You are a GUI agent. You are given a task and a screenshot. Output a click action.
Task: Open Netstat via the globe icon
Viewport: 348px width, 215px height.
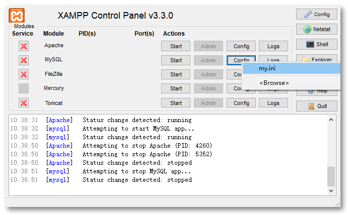pyautogui.click(x=316, y=29)
